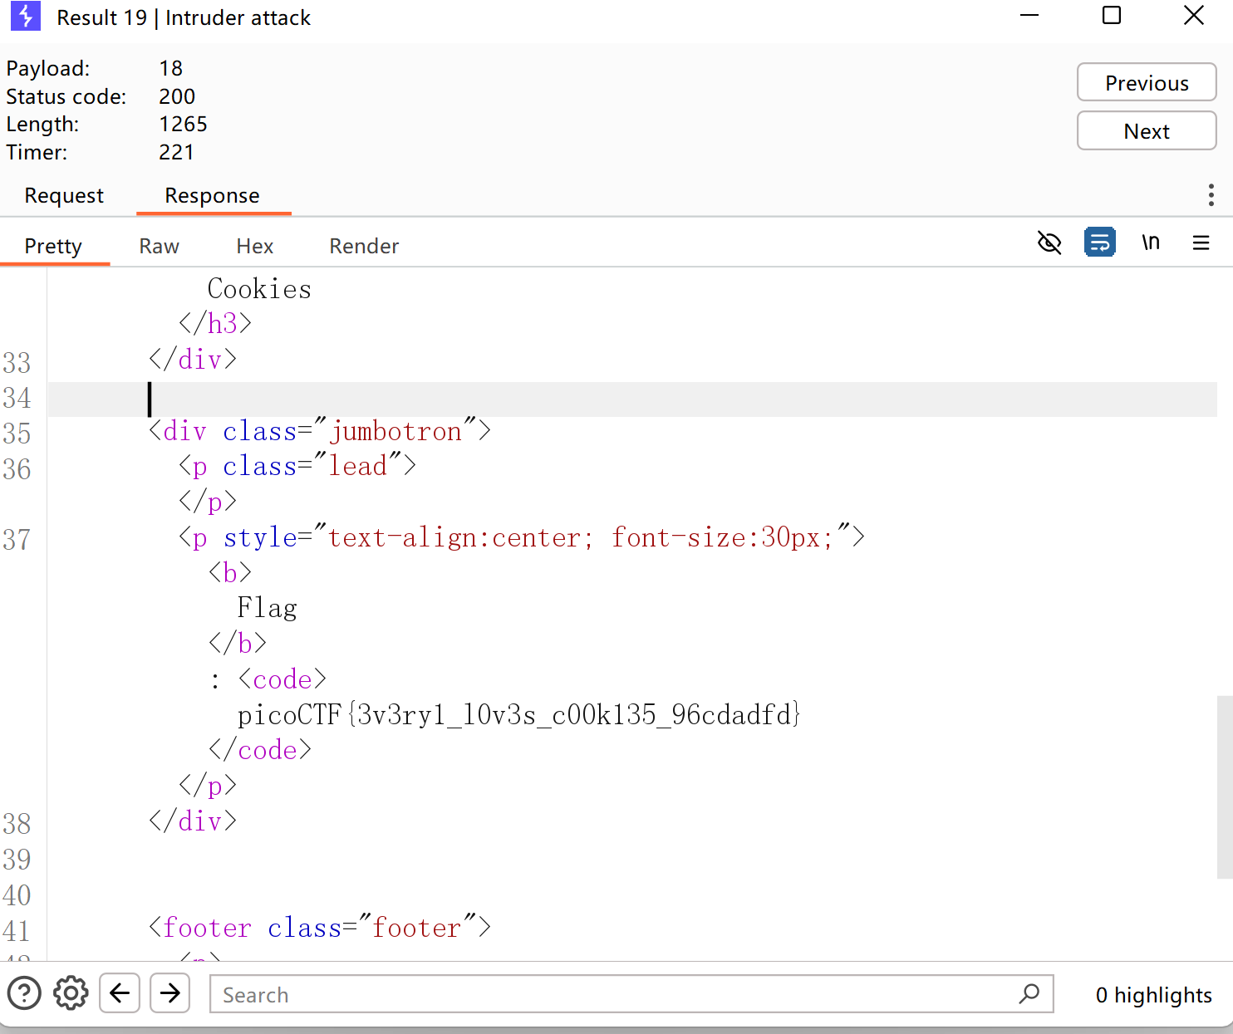Click the '0 highlights' label
Screen dimensions: 1233x1034
click(x=1153, y=995)
